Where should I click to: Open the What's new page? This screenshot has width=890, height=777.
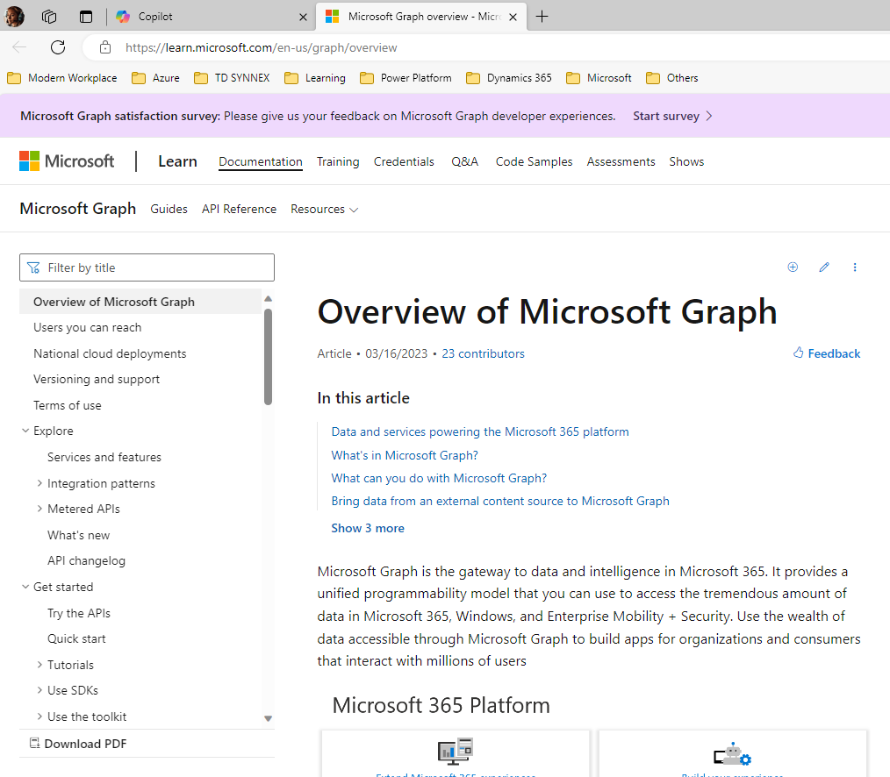(x=78, y=535)
